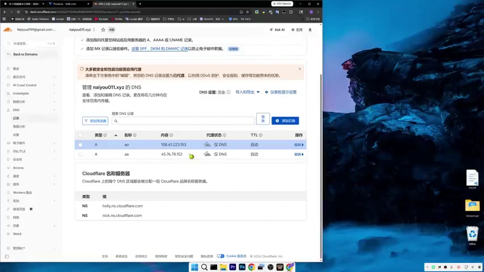Edit the ao DNS record
Image resolution: width=484 pixels, height=272 pixels.
(299, 145)
